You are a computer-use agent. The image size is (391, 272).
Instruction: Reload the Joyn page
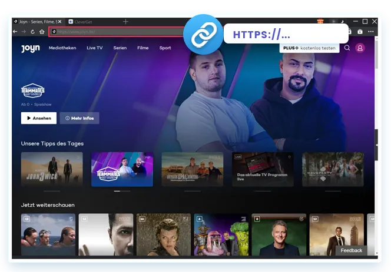[32, 32]
